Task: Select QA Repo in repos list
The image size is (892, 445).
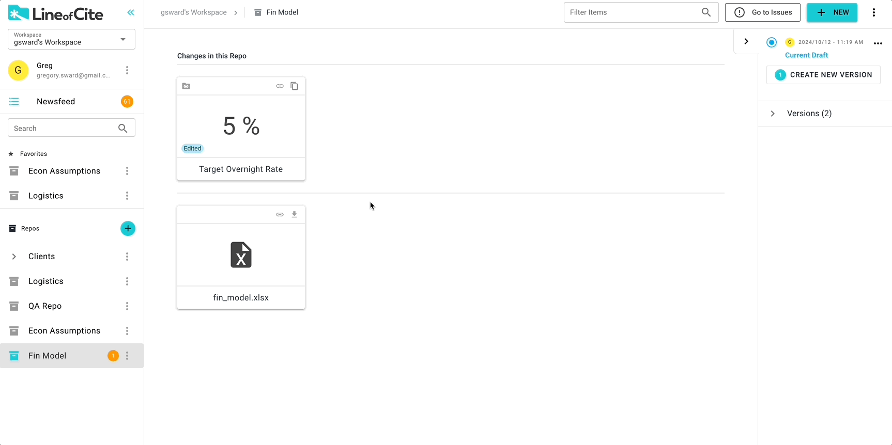Action: pos(45,306)
